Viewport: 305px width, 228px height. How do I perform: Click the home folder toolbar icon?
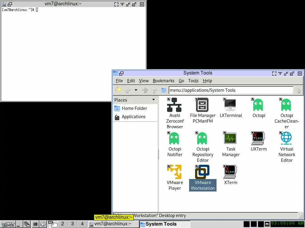pos(164,90)
